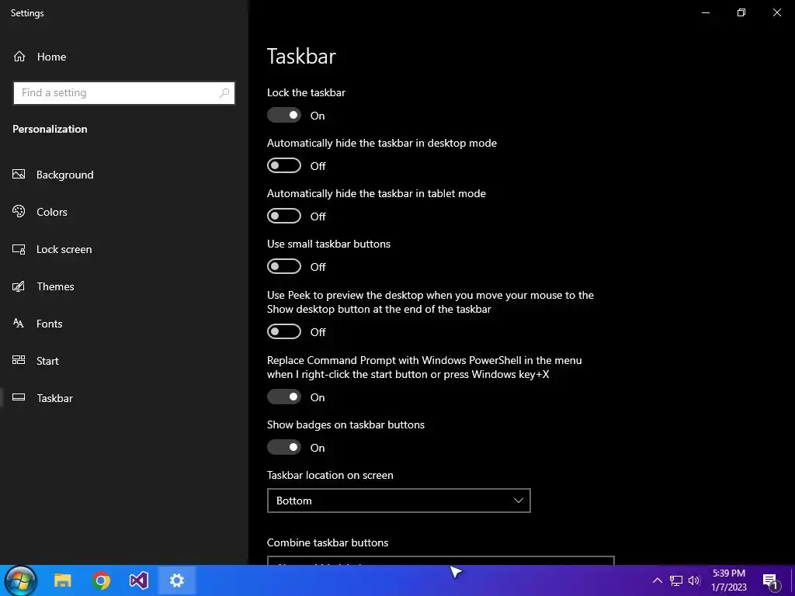Screen dimensions: 795x596
Task: Show hidden system tray icons
Action: [657, 580]
